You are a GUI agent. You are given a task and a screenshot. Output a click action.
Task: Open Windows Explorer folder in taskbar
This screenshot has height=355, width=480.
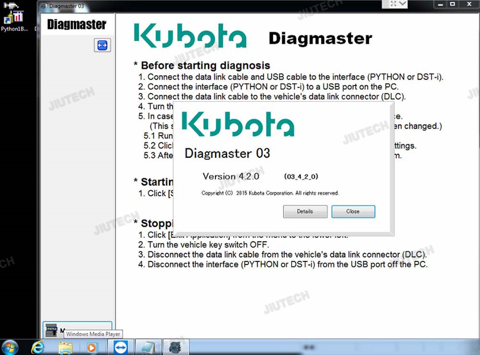coord(65,348)
